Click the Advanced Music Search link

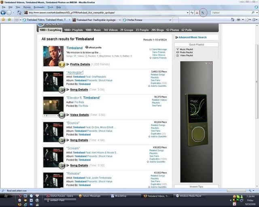193,37
